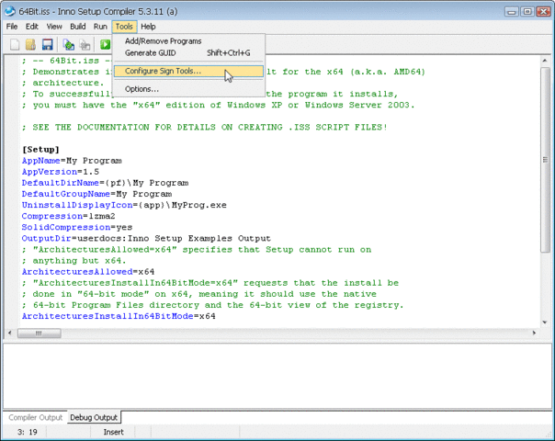Select Generate GUID menu entry

(x=188, y=52)
